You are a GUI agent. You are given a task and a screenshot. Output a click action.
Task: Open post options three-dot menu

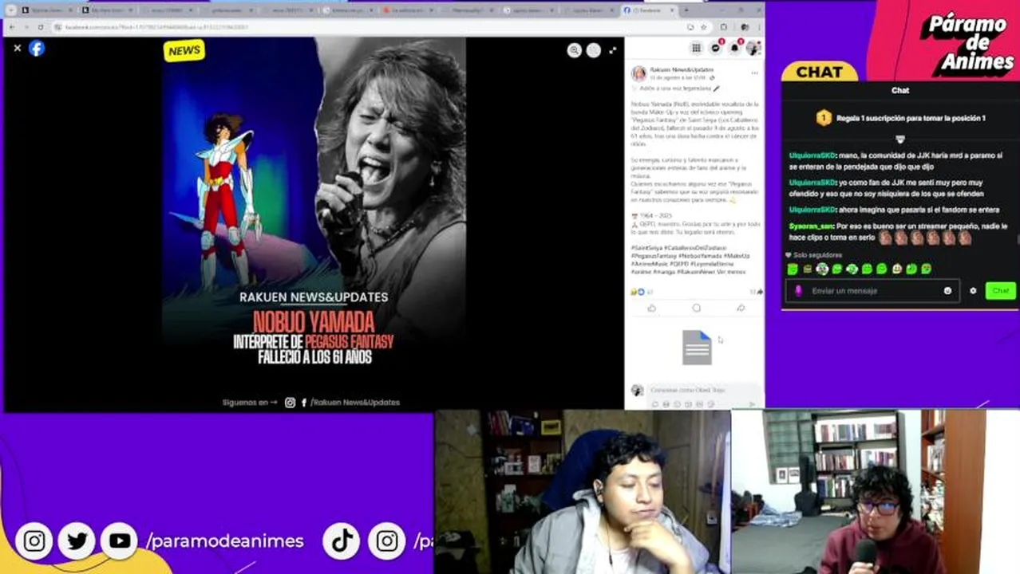pos(754,73)
